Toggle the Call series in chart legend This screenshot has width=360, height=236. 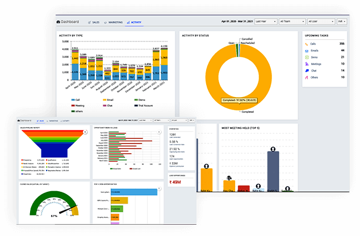tap(76, 100)
